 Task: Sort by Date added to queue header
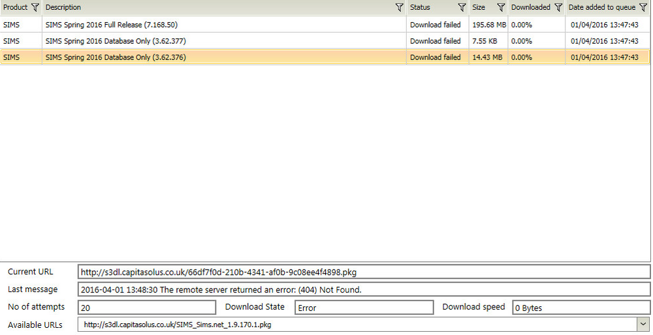point(602,7)
